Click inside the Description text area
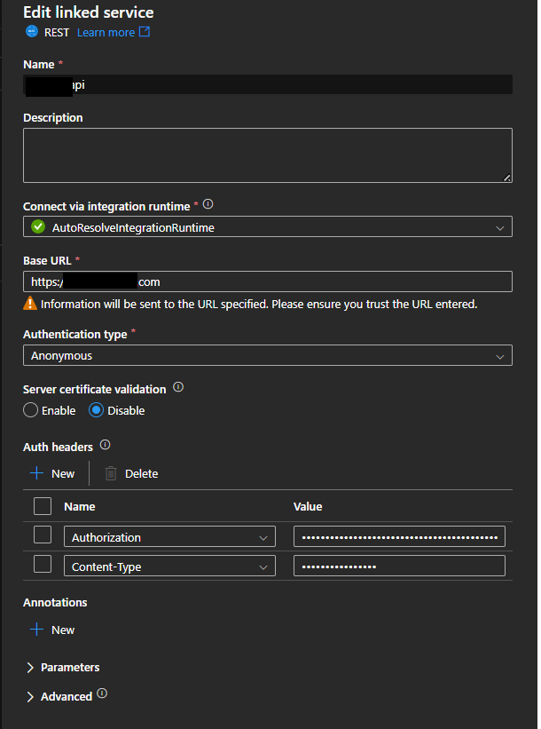Screen dimensions: 541x729 pos(266,155)
